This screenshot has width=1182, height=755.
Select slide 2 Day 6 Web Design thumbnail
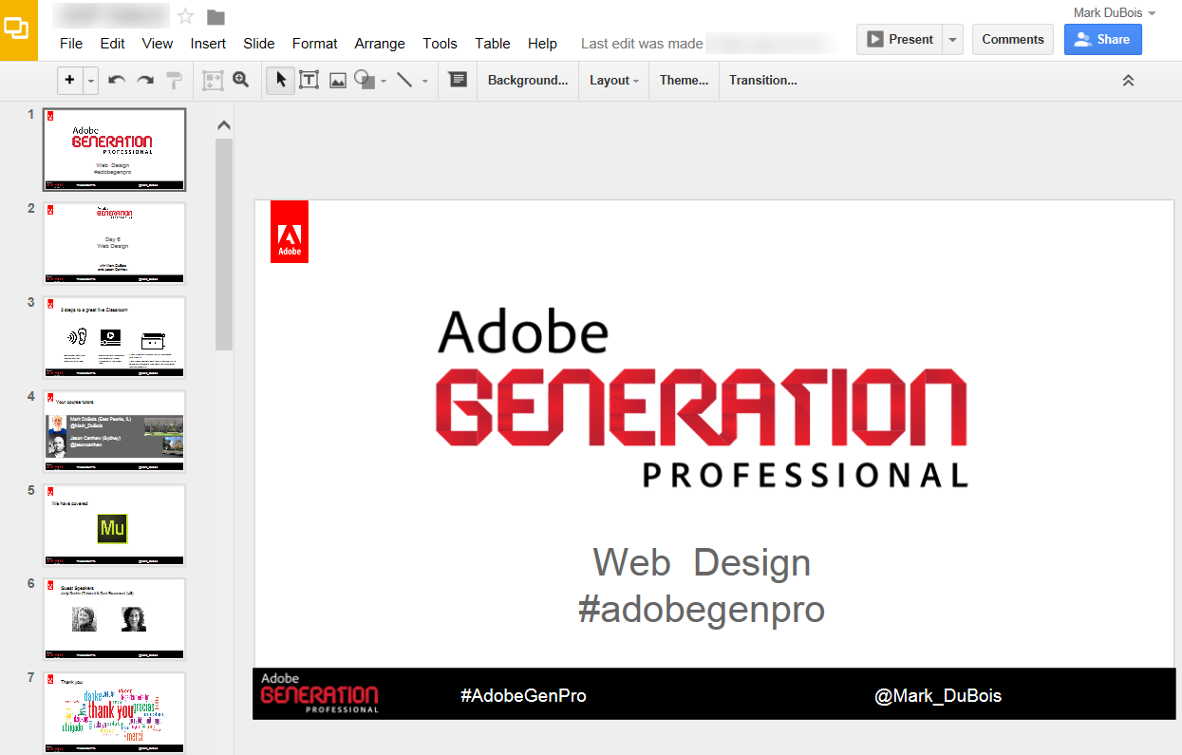115,243
